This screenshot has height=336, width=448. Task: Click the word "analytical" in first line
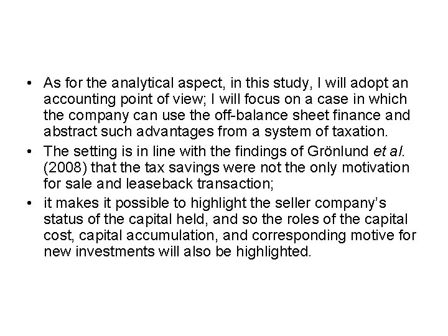(142, 83)
